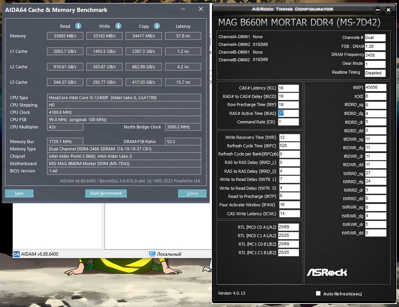This screenshot has width=399, height=307.
Task: Click the Row Precharge Time (tRP) field
Action: [288, 105]
